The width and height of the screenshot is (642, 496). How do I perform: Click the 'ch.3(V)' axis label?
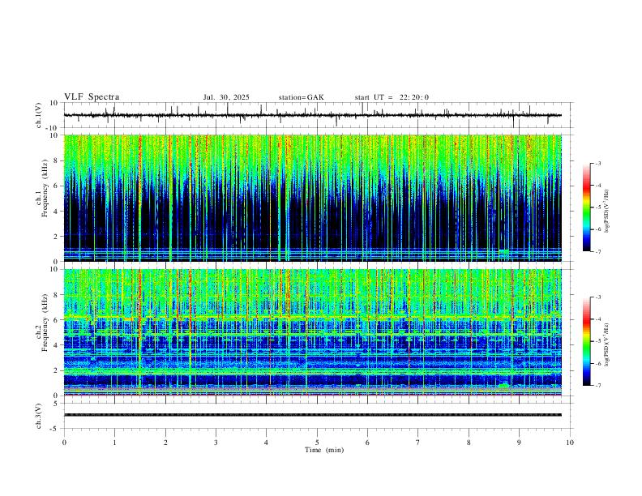click(x=39, y=416)
